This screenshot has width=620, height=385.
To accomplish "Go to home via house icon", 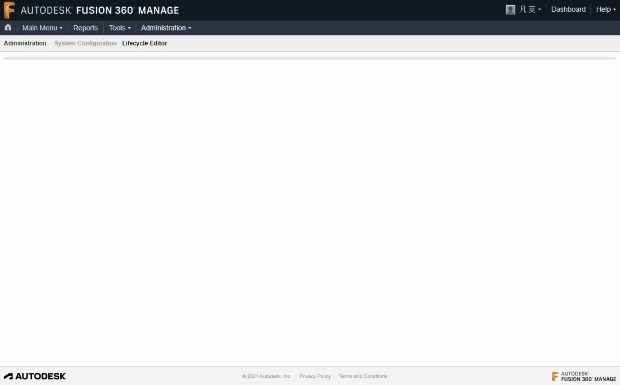I will 8,27.
